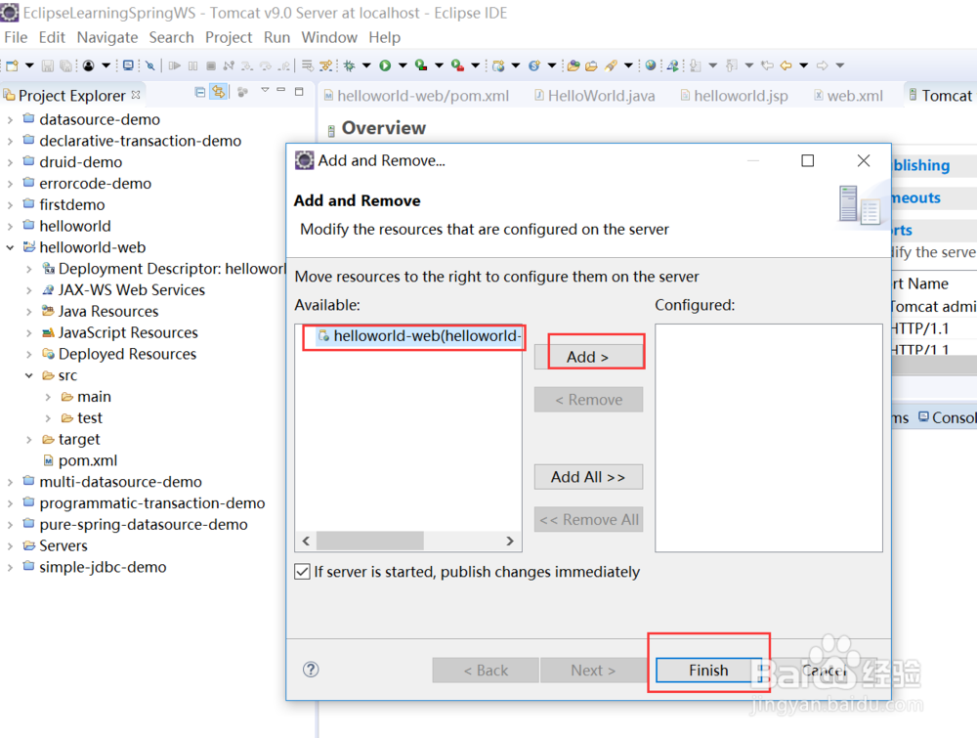Collapse the helloworld-web project node
The image size is (977, 738).
coord(10,247)
